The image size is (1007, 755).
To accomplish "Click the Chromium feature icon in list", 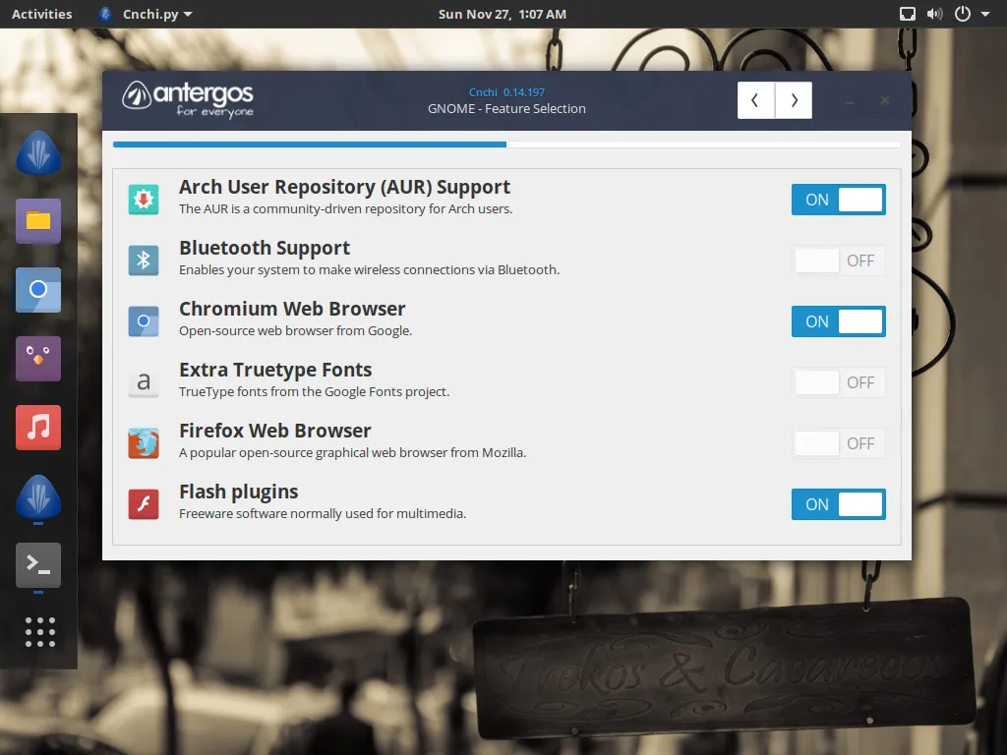I will pos(144,321).
